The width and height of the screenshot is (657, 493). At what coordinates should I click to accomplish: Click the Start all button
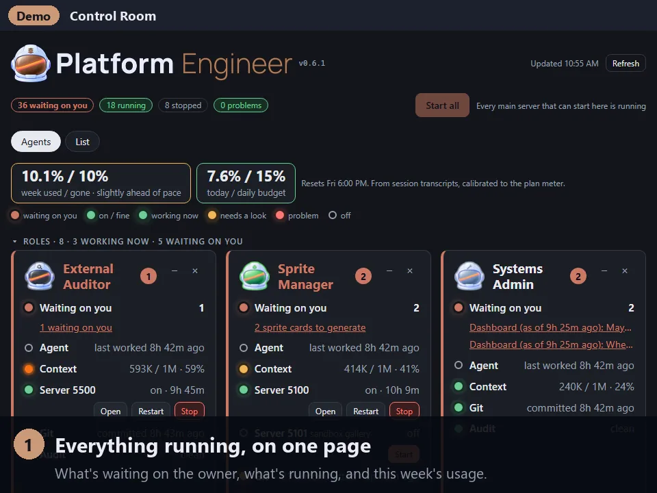[442, 105]
